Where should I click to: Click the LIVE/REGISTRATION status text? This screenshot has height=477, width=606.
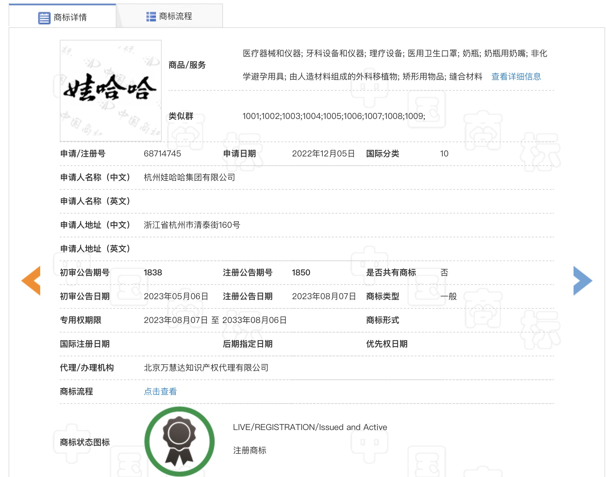point(310,427)
